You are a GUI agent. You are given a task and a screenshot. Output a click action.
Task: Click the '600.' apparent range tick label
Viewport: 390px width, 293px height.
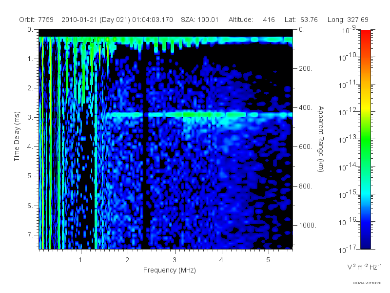(306, 147)
